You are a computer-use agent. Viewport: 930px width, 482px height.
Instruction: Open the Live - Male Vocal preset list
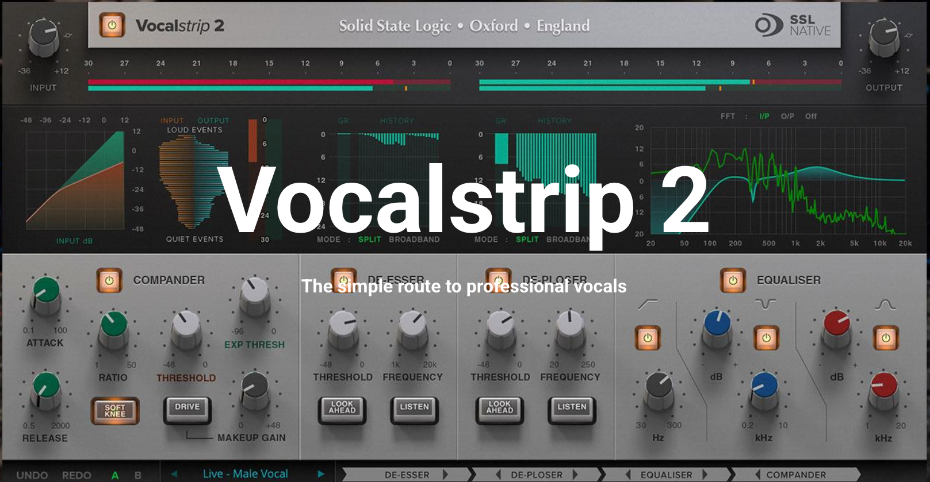click(246, 474)
